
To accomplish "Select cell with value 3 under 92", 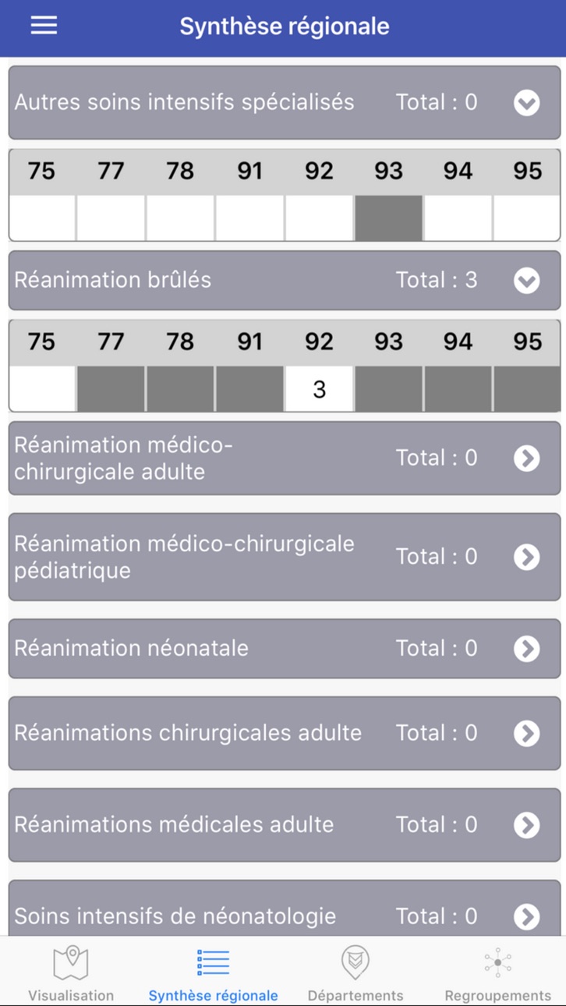I will pyautogui.click(x=319, y=389).
